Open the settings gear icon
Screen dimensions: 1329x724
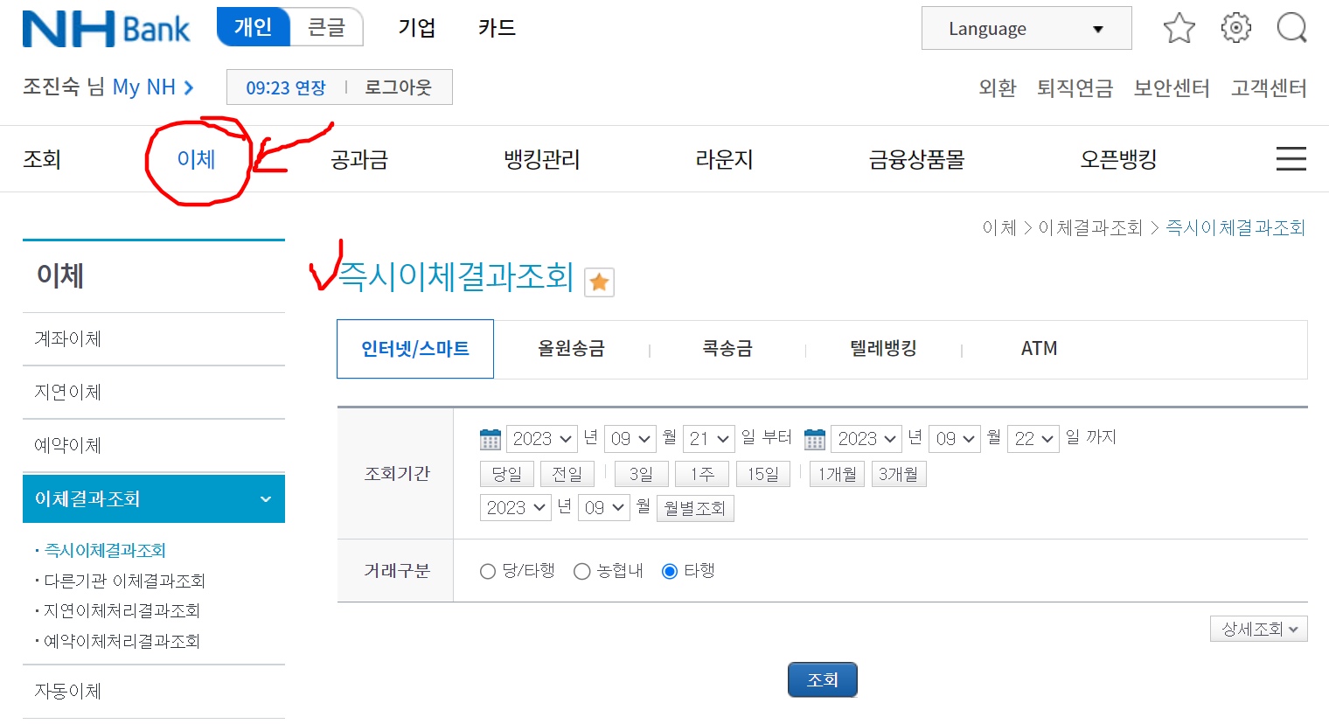(x=1235, y=28)
